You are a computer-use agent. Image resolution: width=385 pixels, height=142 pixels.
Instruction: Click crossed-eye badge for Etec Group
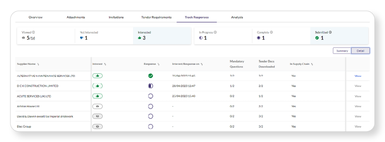point(97,127)
